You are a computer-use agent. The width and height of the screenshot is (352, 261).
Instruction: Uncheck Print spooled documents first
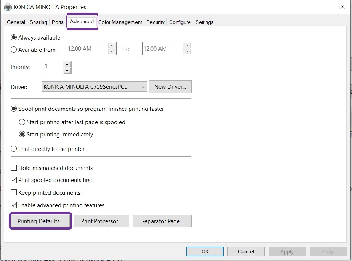tap(14, 180)
